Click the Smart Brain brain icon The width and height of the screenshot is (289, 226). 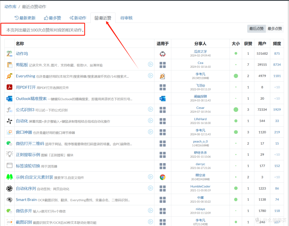click(9, 199)
